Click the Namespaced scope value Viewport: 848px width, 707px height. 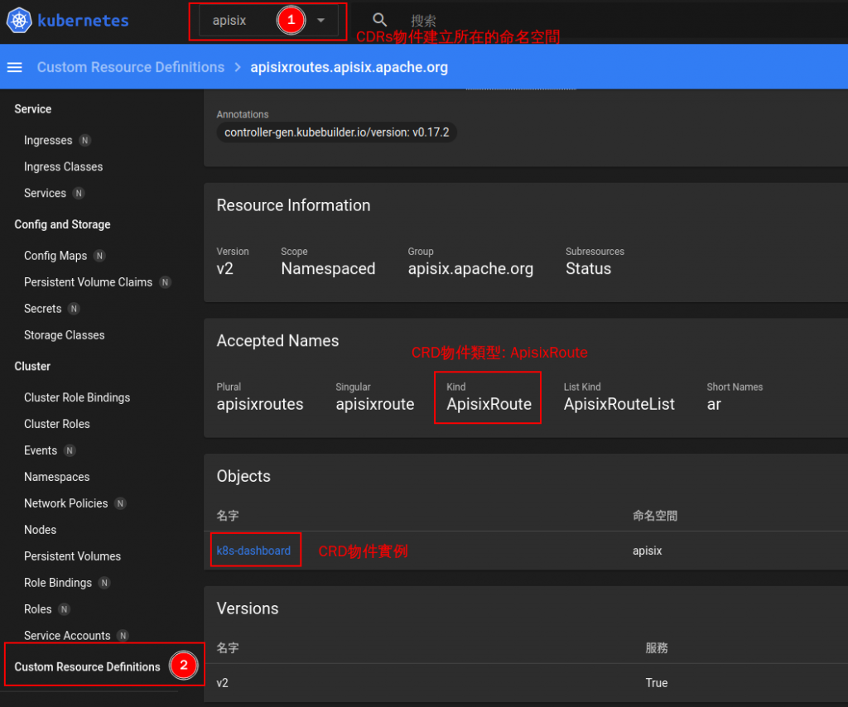[328, 268]
